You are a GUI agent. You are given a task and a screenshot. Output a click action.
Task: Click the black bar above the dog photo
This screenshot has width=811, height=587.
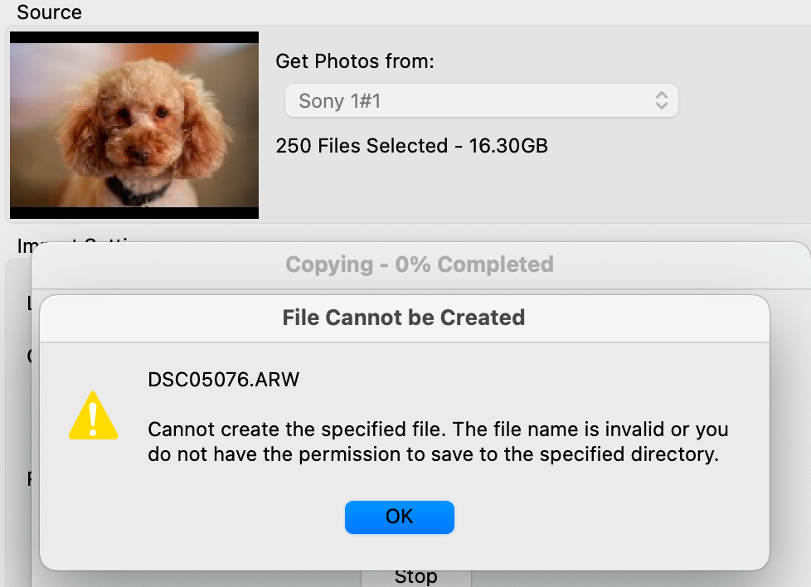tap(134, 37)
